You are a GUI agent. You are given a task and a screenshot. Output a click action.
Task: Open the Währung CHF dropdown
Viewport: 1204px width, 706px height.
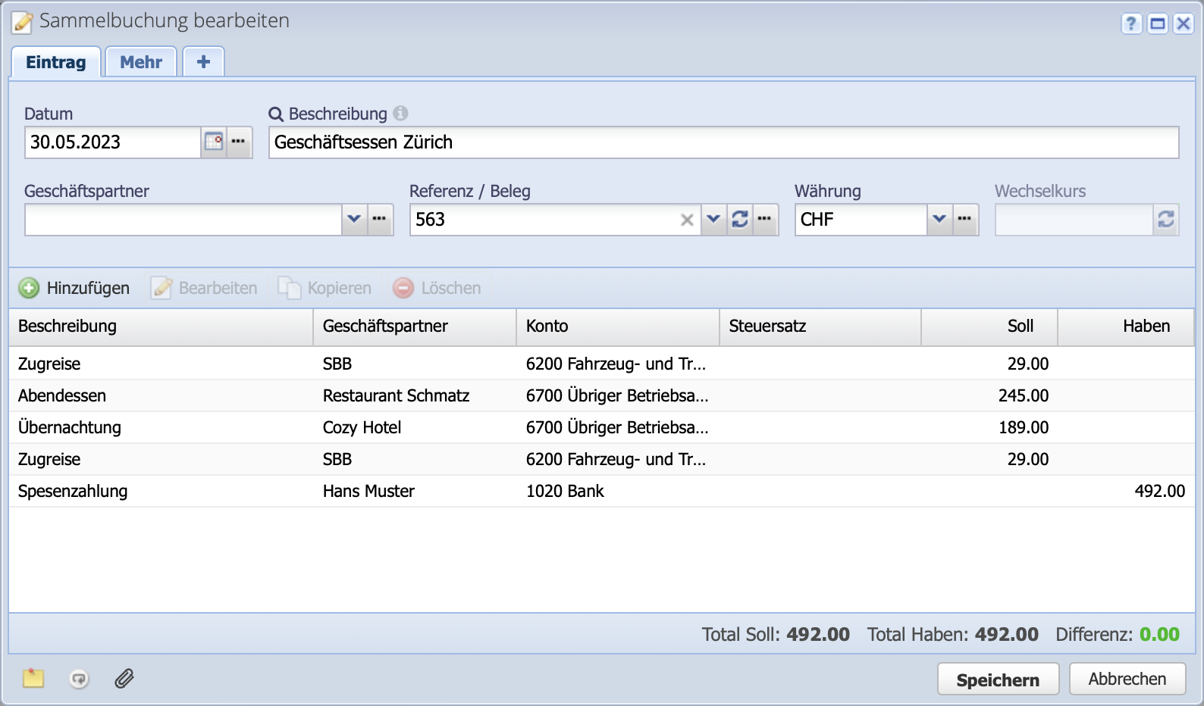click(x=939, y=220)
